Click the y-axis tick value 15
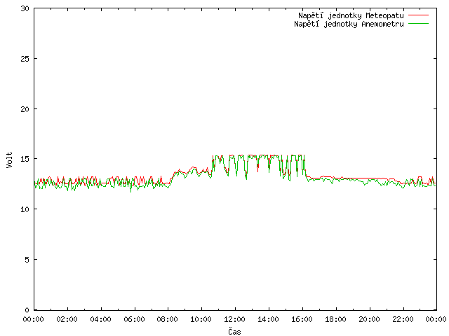This screenshot has height=336, width=449. tap(25, 159)
